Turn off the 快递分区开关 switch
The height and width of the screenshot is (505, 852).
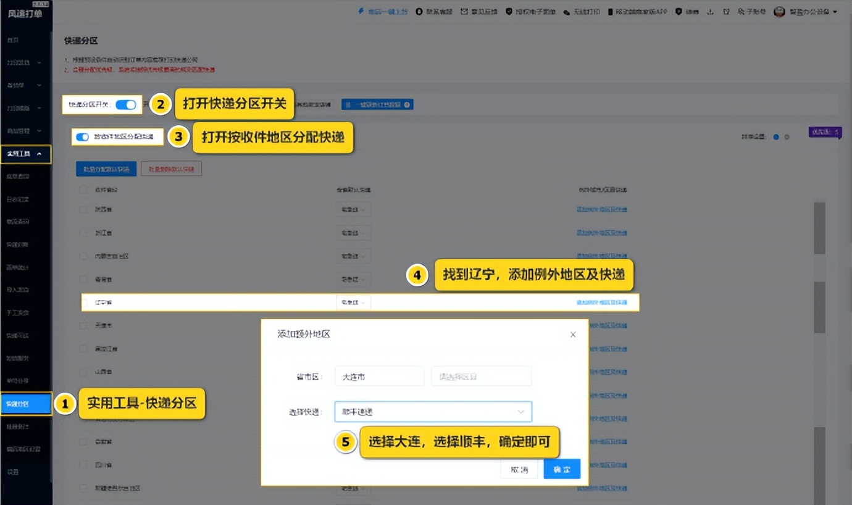tap(125, 104)
